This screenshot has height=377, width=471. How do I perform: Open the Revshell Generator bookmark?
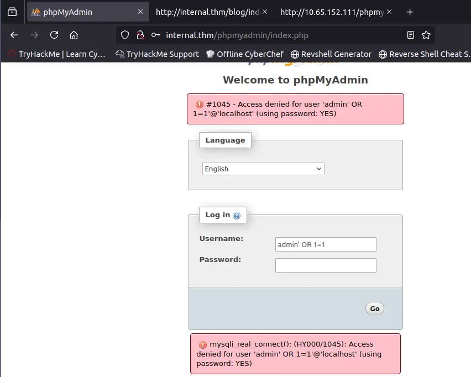[331, 54]
